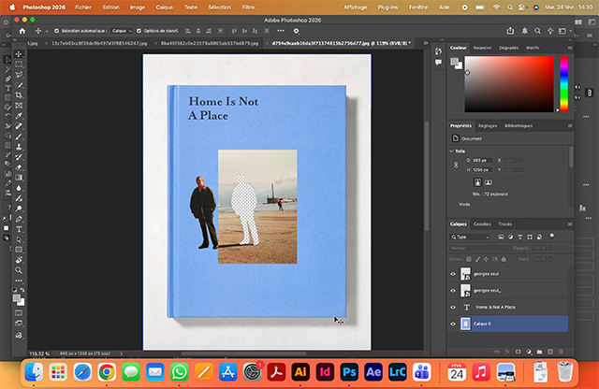Screen dimensions: 599x389
Task: Open the layer filter Type dropdown
Action: tap(470, 238)
